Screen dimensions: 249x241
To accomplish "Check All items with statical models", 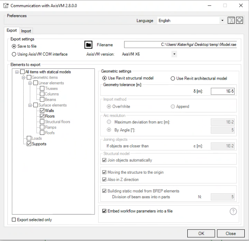I will point(22,72).
